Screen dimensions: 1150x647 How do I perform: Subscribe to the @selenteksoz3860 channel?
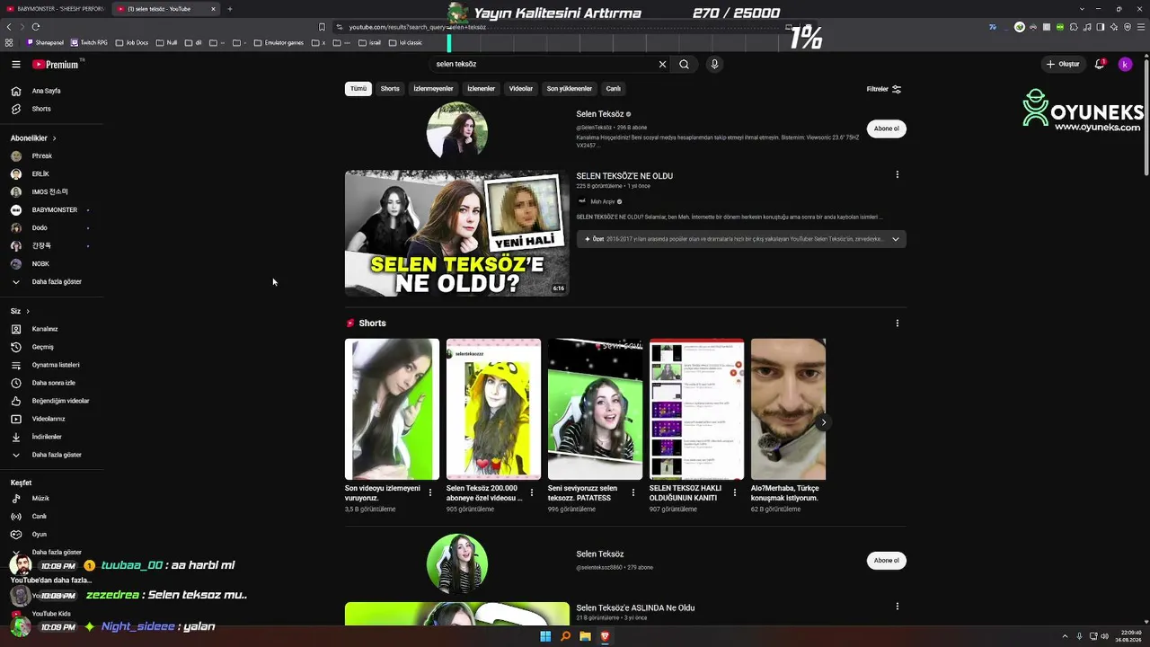pyautogui.click(x=887, y=561)
